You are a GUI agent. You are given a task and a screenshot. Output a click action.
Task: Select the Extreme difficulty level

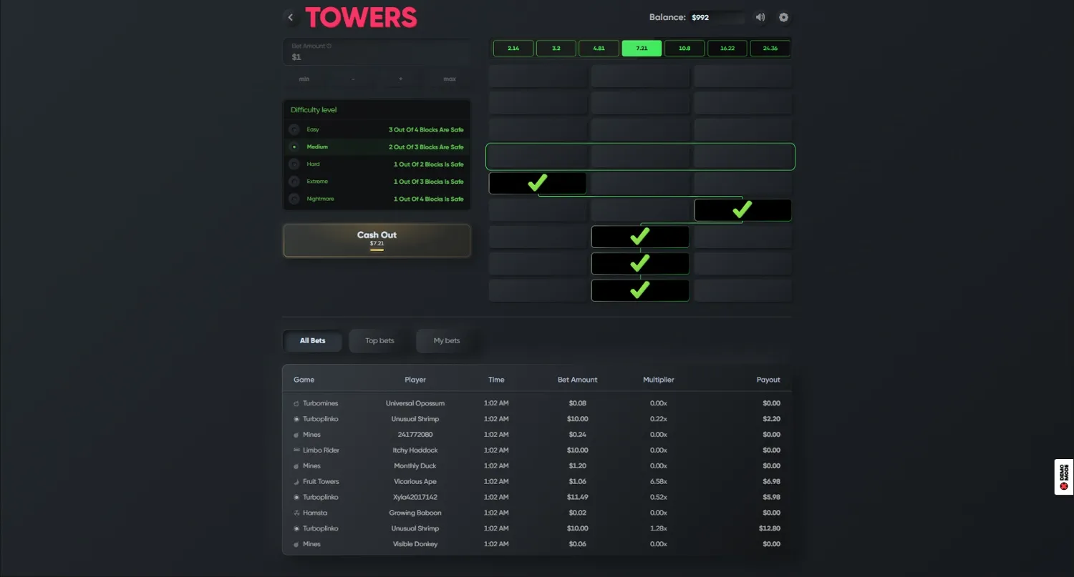point(294,182)
